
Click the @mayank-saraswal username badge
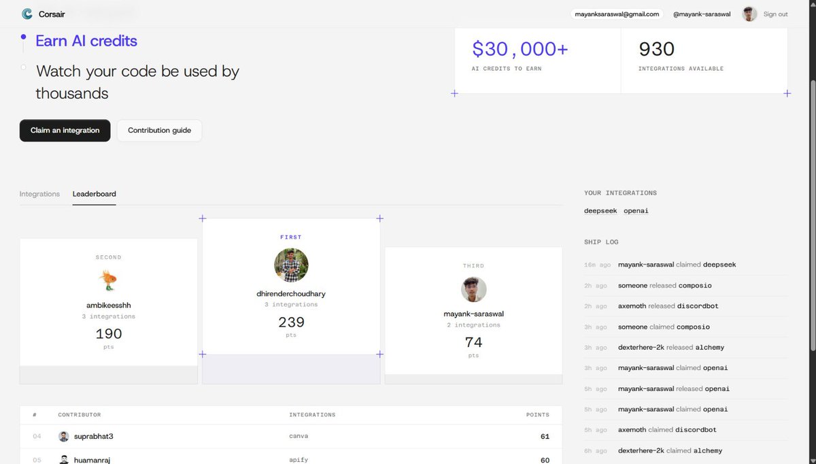click(x=702, y=14)
